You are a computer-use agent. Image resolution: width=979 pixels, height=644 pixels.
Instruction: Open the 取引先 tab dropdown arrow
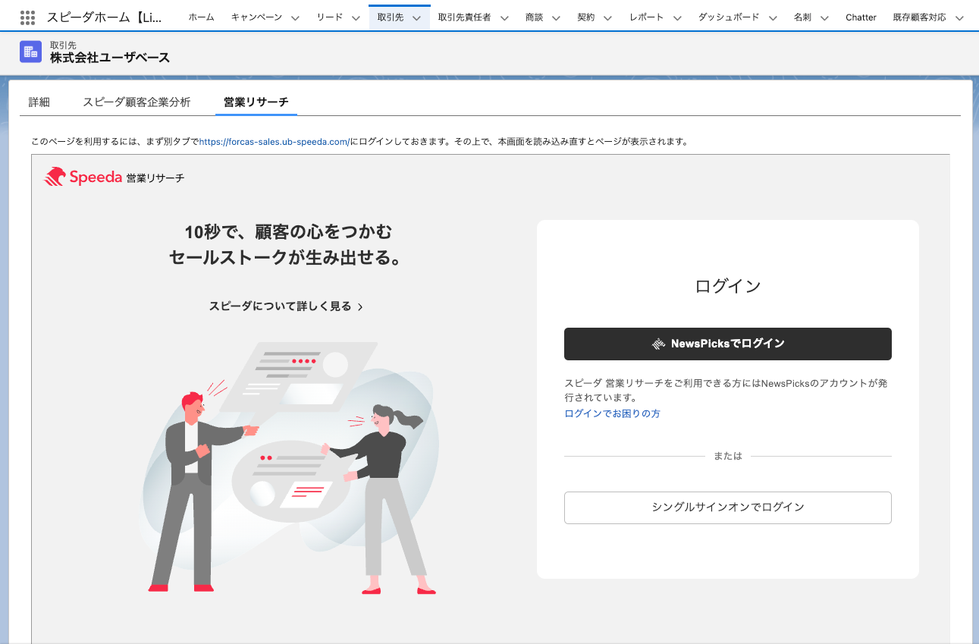click(x=416, y=17)
